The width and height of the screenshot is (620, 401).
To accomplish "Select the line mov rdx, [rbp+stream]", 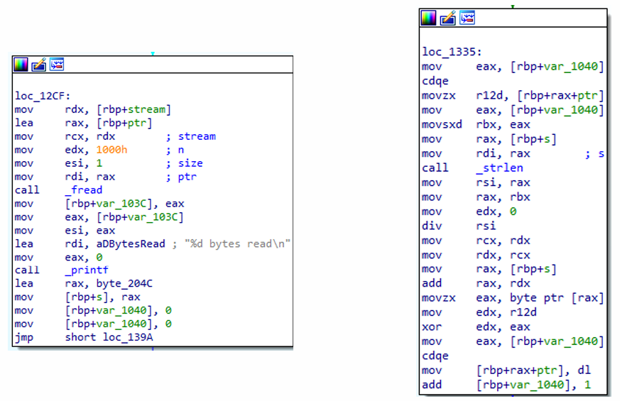I will (92, 109).
